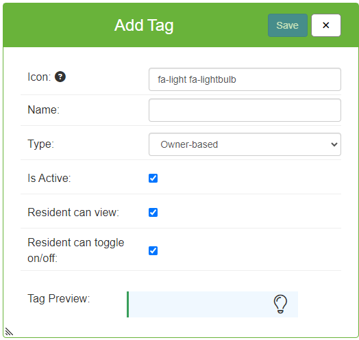Click the light blue Tag Preview box

pyautogui.click(x=212, y=304)
